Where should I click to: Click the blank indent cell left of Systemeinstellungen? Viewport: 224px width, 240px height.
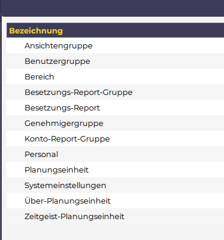coord(16,186)
